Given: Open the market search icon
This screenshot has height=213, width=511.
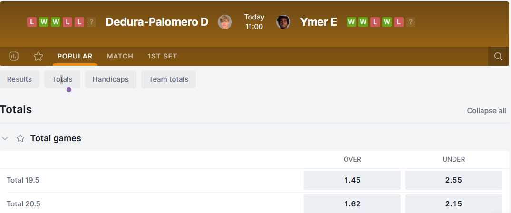Looking at the screenshot, I should 498,56.
